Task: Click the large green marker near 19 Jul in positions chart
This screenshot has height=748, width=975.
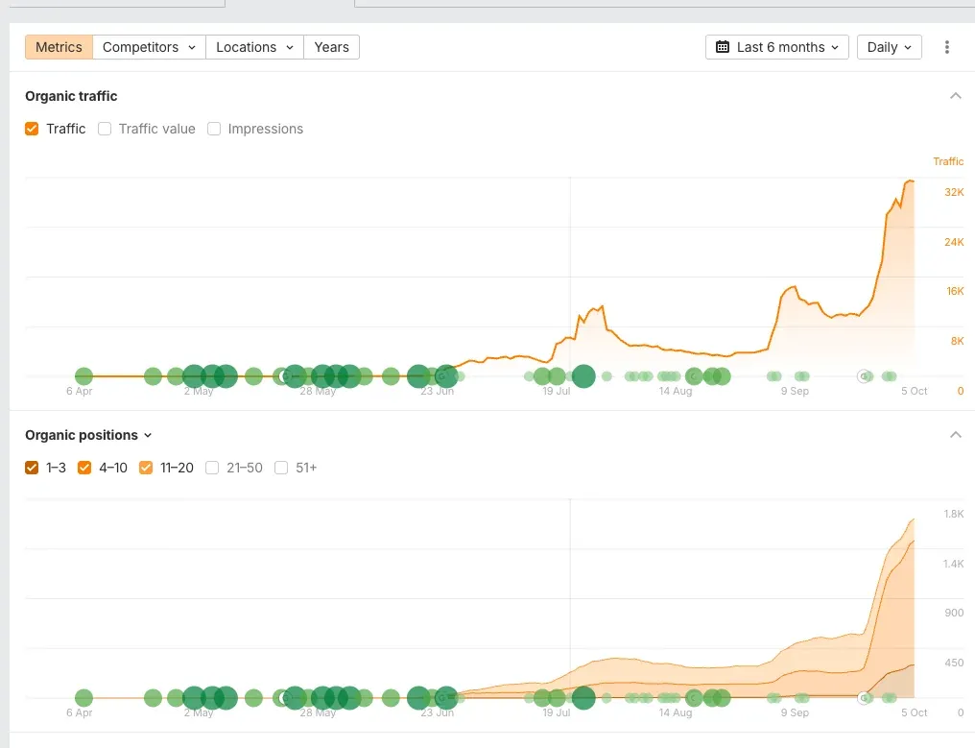Action: click(x=583, y=698)
